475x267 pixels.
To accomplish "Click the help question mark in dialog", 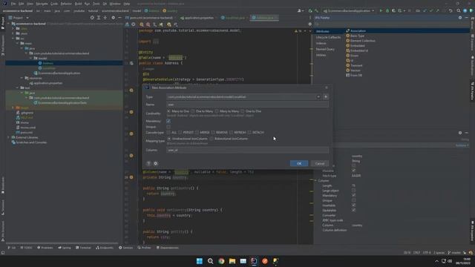I will [x=148, y=163].
